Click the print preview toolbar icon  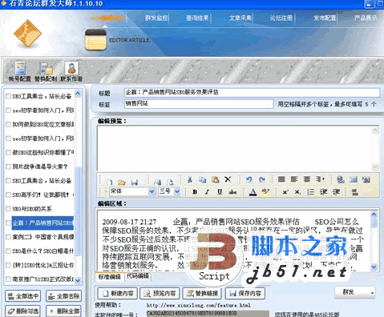pyautogui.click(x=170, y=183)
